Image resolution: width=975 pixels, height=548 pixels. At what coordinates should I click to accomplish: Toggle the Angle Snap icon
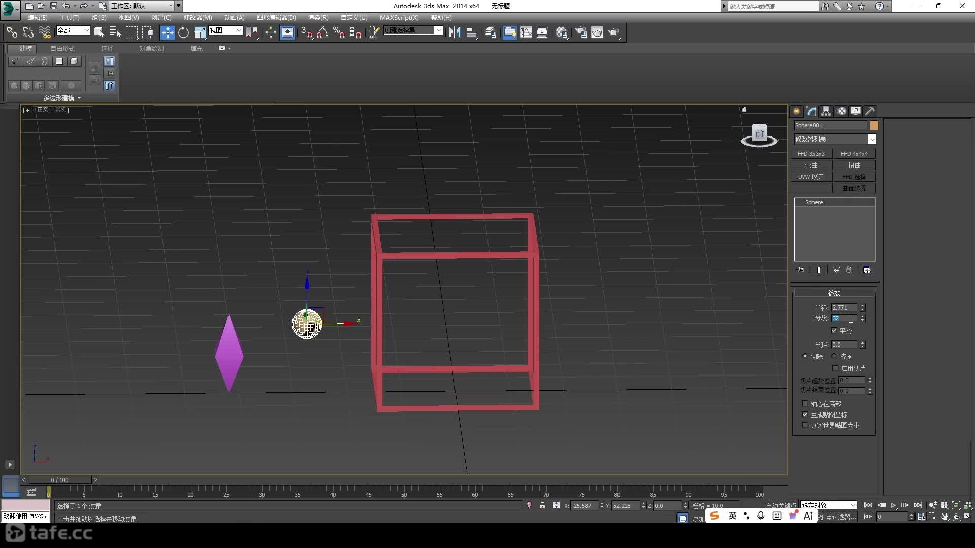click(x=322, y=32)
